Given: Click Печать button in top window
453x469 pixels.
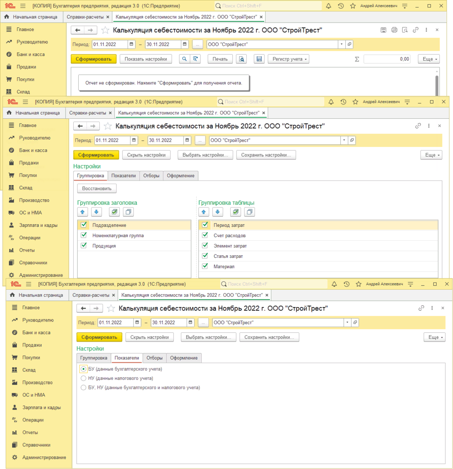Looking at the screenshot, I should [x=220, y=59].
